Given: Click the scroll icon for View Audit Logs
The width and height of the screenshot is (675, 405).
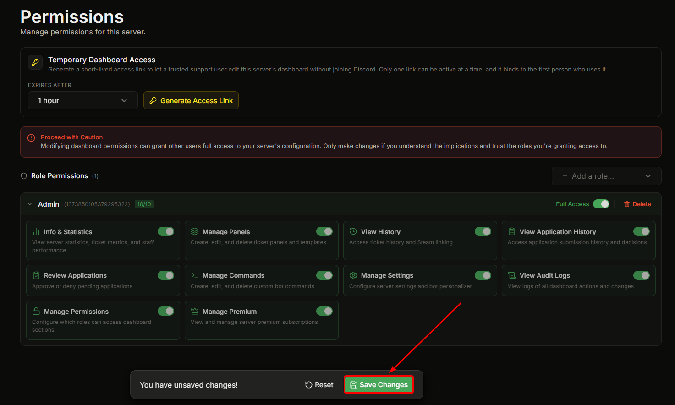Looking at the screenshot, I should 512,275.
